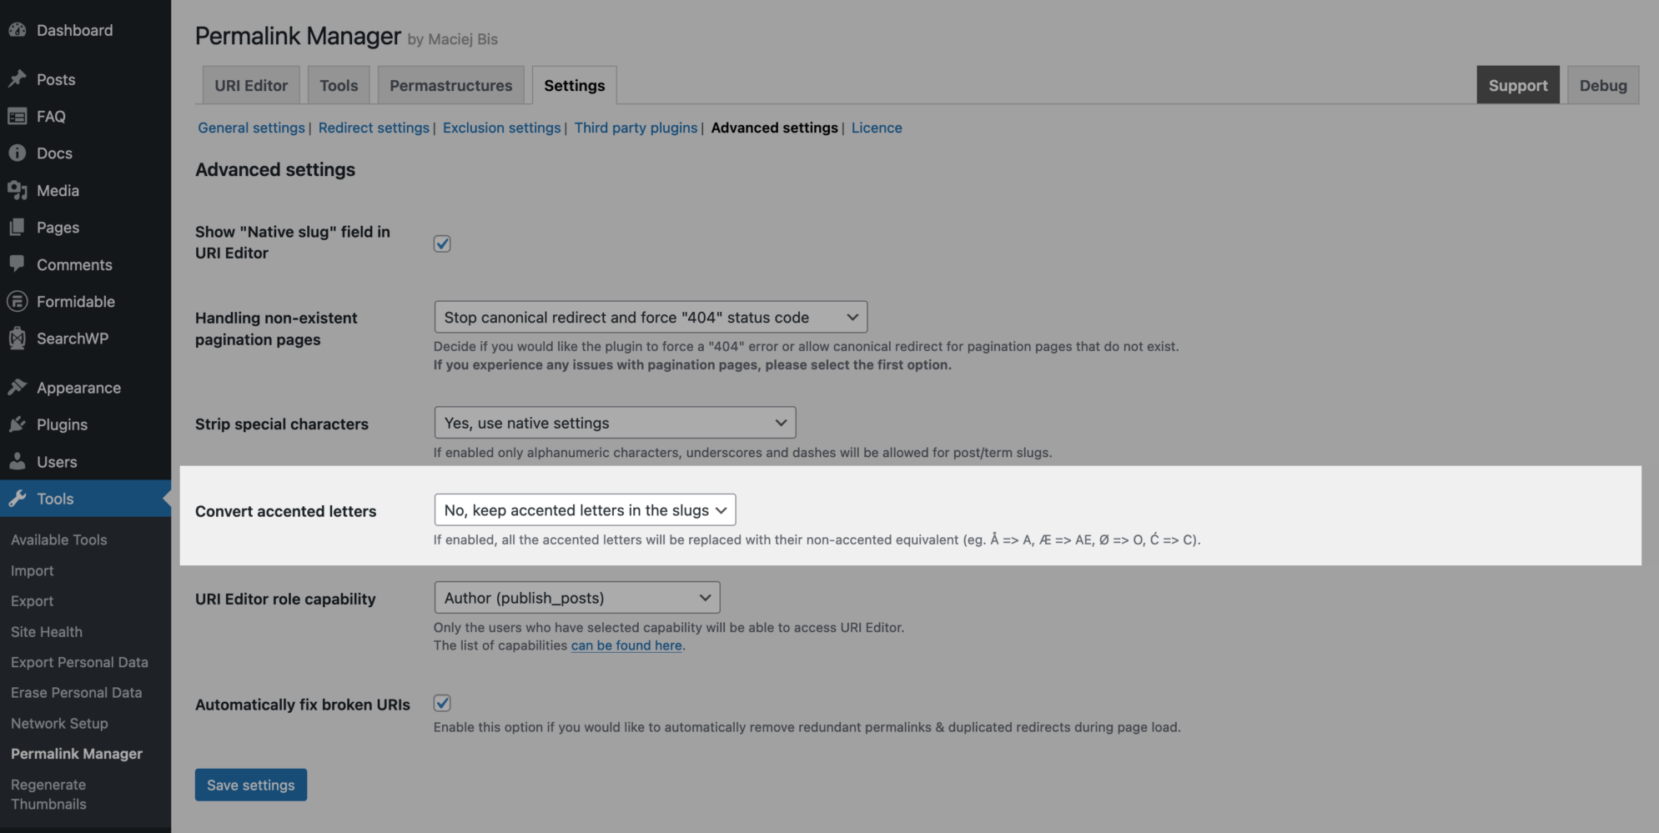Select the Posts pushpin icon
Screen dimensions: 1659x833
pos(18,78)
